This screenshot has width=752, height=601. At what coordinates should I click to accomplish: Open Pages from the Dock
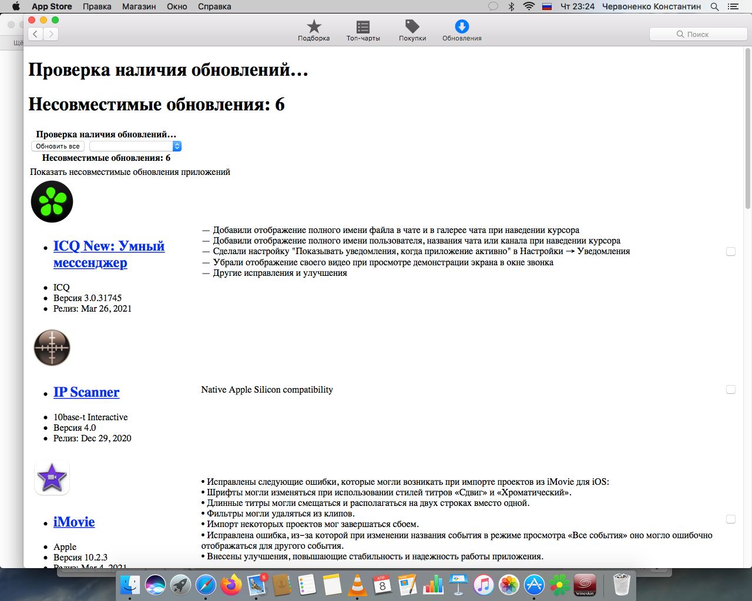pos(408,585)
